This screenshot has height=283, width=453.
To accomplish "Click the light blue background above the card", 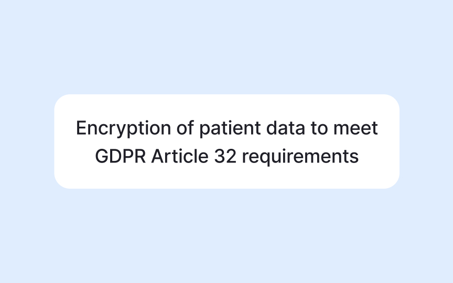I will 226,47.
